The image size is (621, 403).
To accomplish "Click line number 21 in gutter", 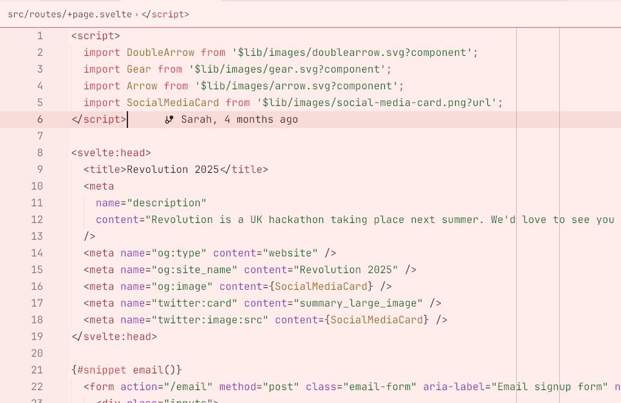I will [37, 370].
